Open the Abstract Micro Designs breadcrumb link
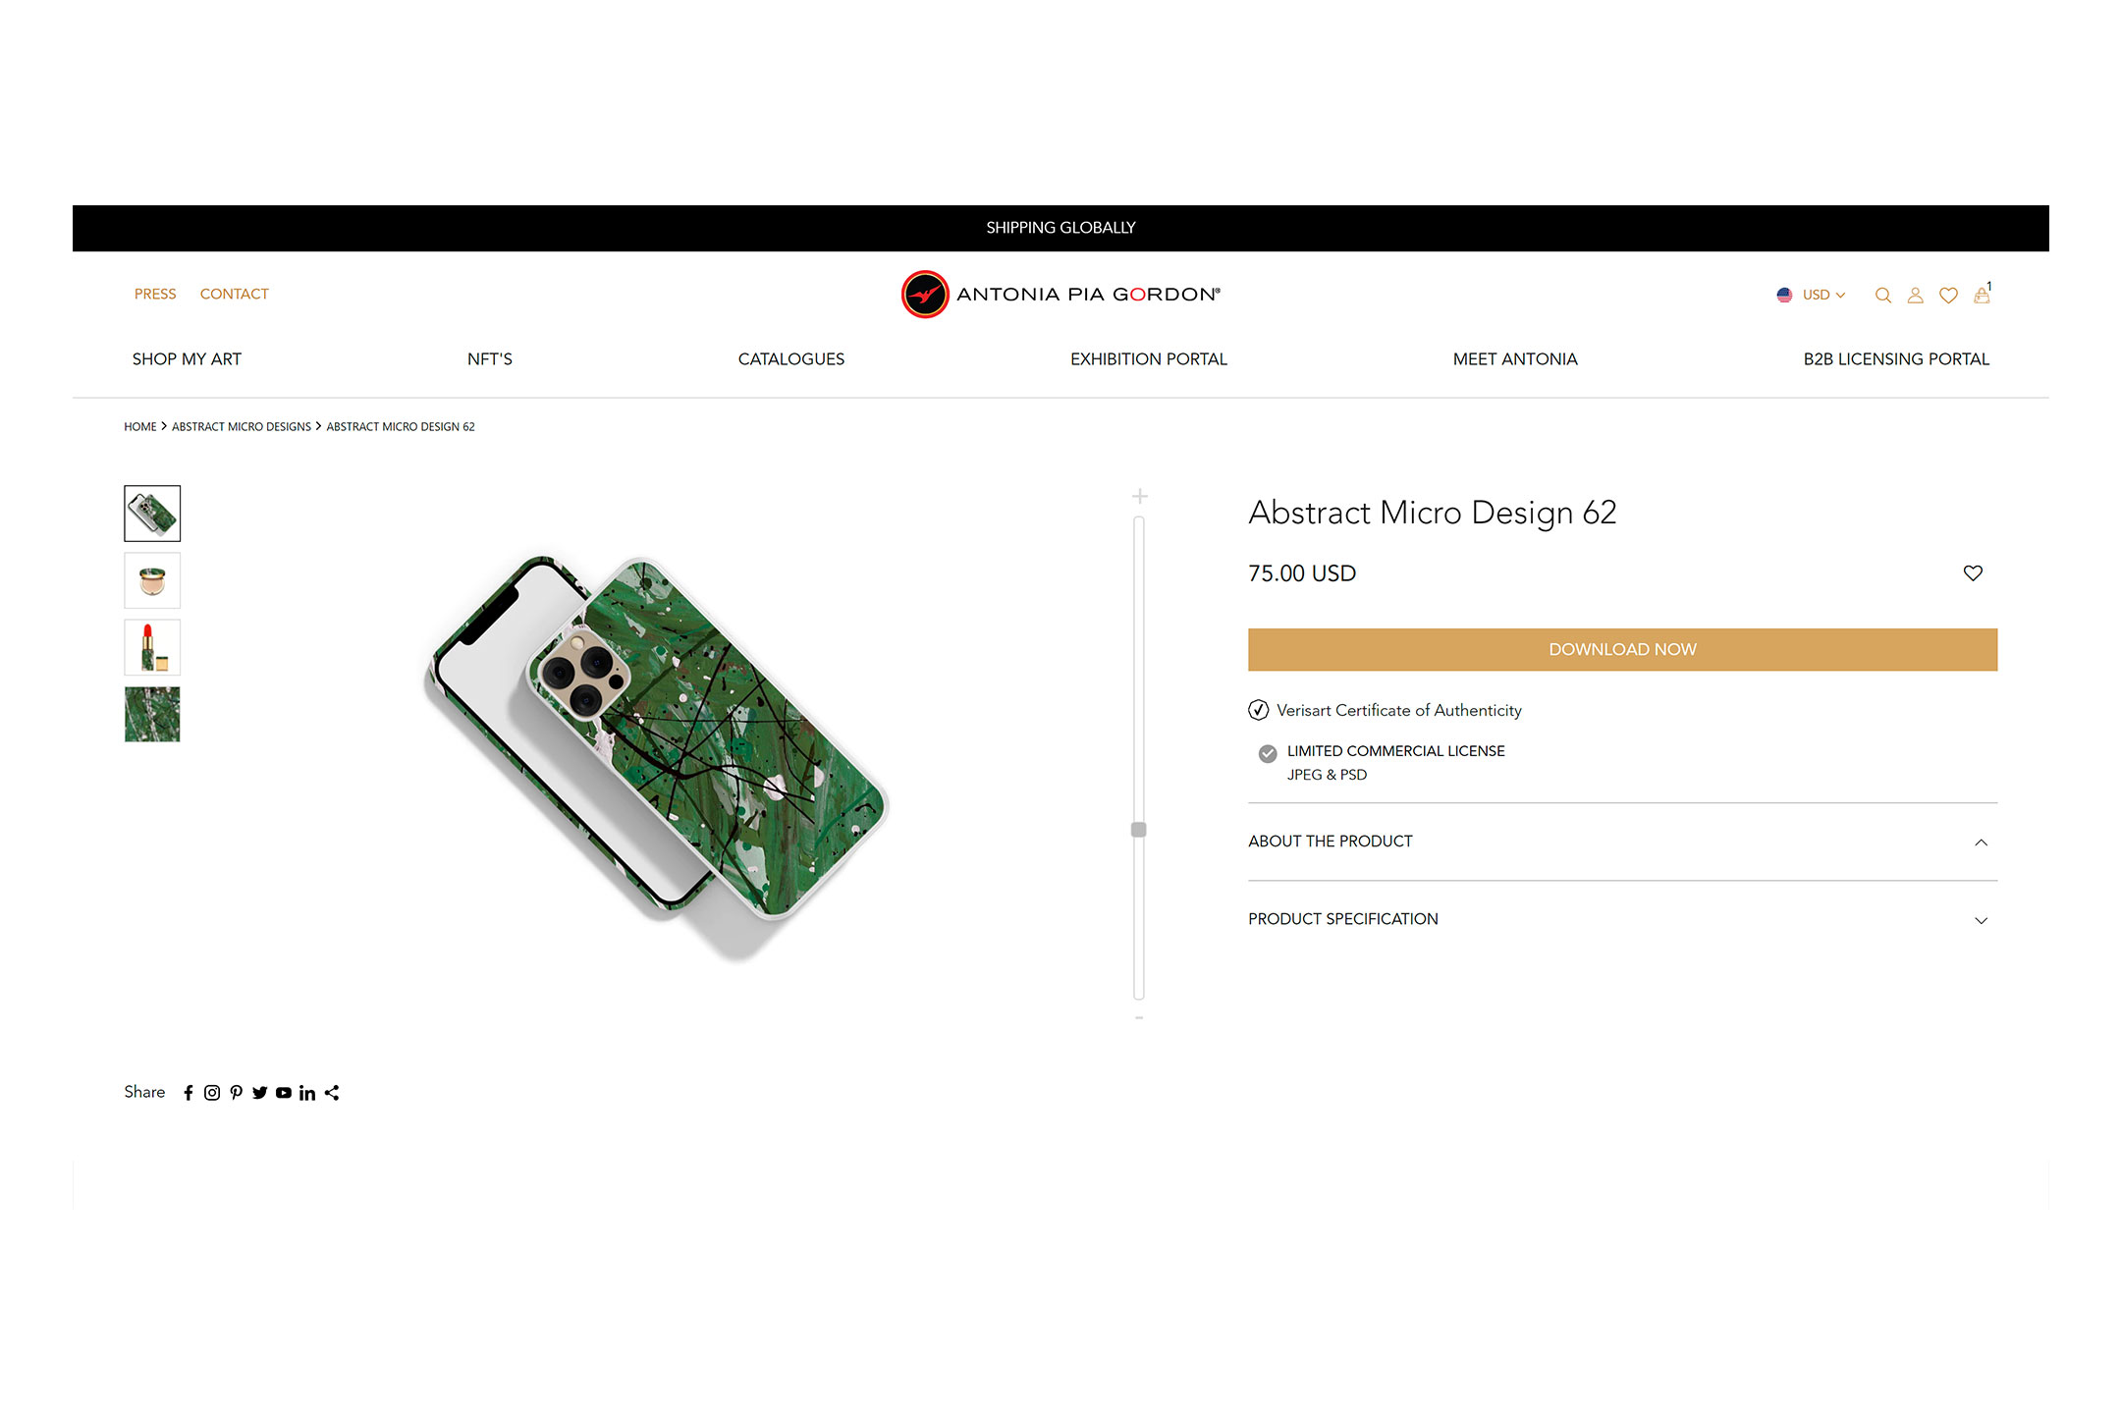The image size is (2121, 1414). pos(242,427)
